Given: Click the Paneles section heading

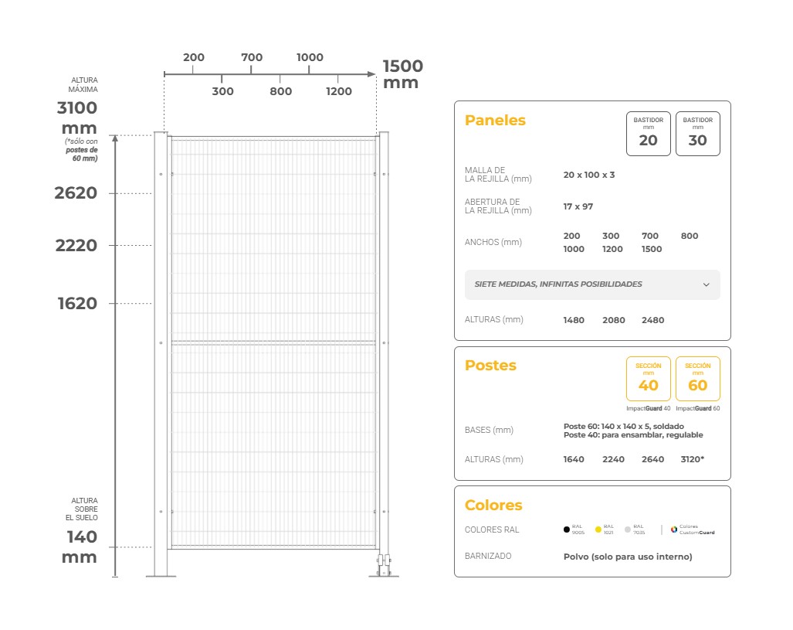Looking at the screenshot, I should [x=495, y=121].
